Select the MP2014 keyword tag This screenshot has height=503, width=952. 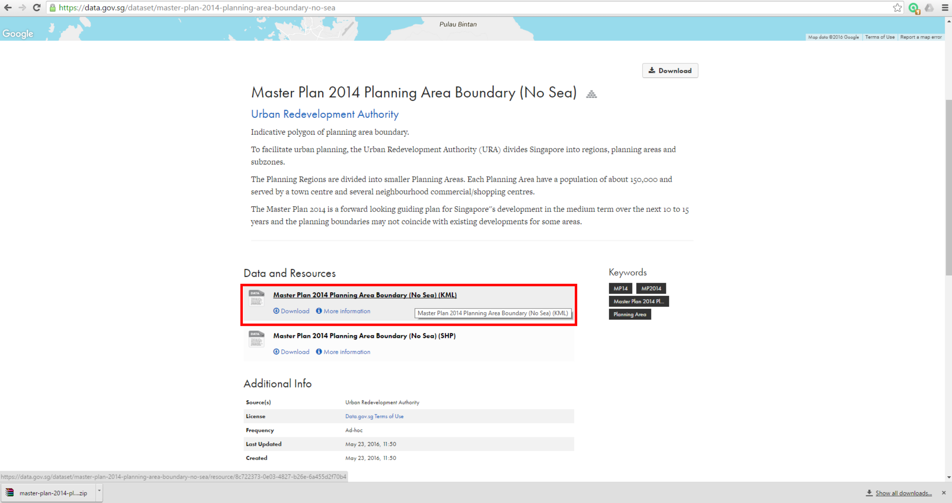[651, 288]
